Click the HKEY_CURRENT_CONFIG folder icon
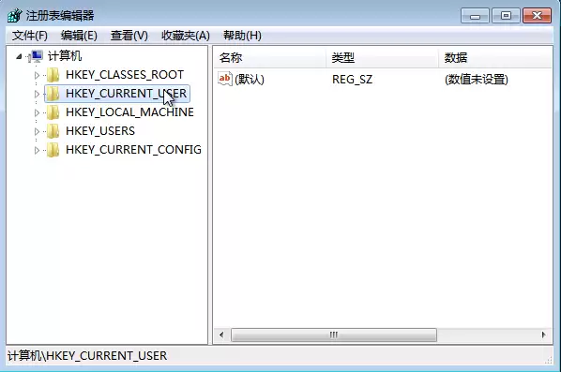Screen dimensions: 561x372 coord(53,150)
